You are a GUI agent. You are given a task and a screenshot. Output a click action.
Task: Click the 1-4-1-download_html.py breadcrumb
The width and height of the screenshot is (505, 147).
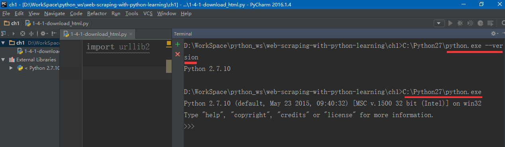(x=57, y=24)
